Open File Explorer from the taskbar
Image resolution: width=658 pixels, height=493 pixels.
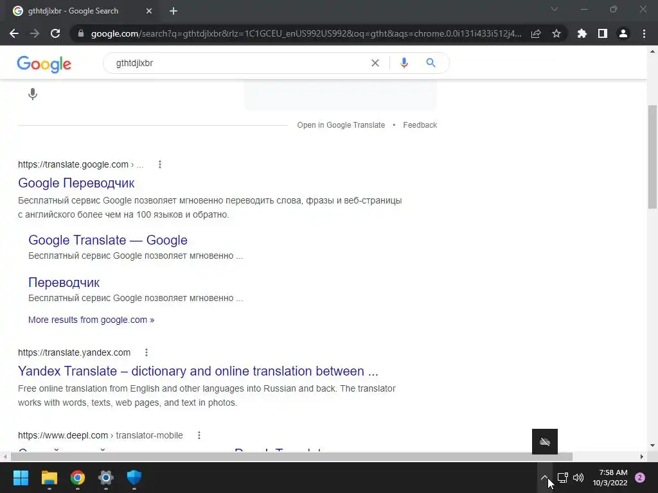(x=49, y=478)
